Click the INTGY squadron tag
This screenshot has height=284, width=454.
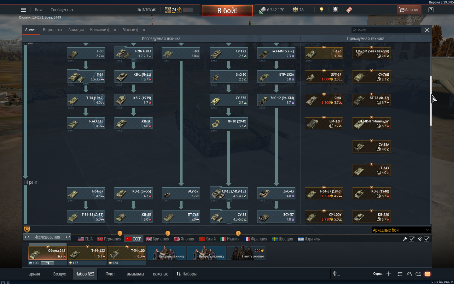(x=147, y=10)
